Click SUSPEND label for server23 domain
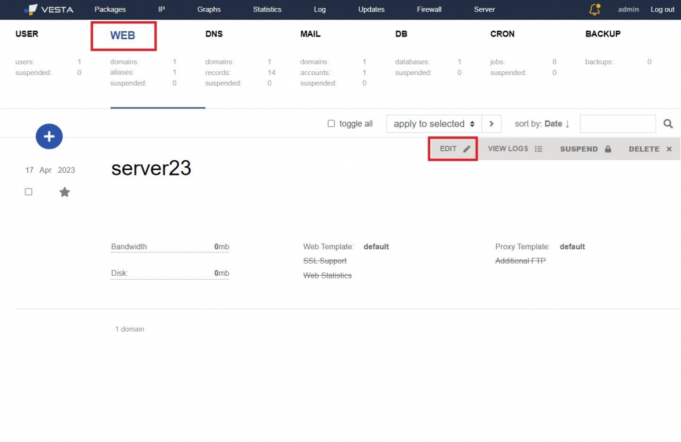Screen dimensions: 681x442 pyautogui.click(x=579, y=149)
